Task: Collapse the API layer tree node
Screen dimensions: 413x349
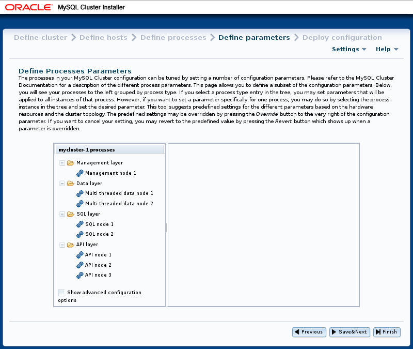Action: [62, 245]
